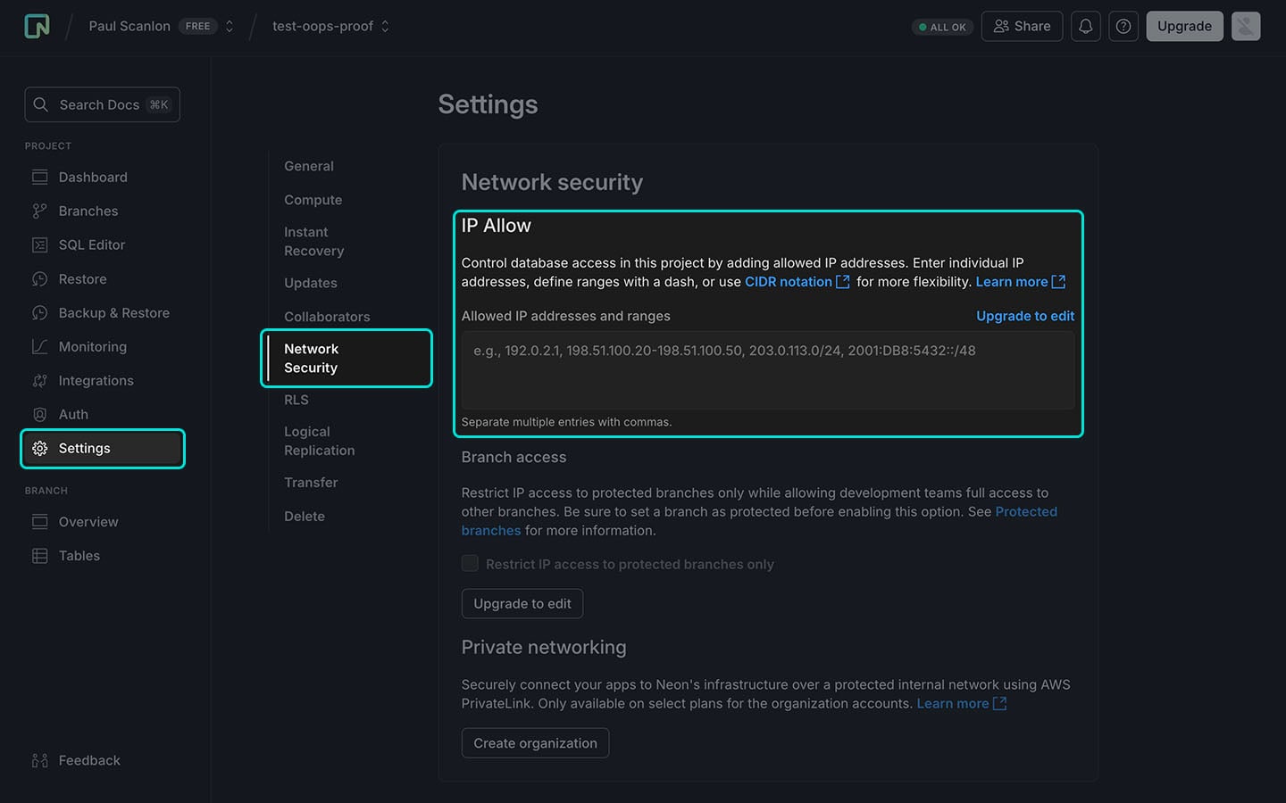The height and width of the screenshot is (803, 1286).
Task: Select the Tables icon under Branch
Action: click(39, 555)
